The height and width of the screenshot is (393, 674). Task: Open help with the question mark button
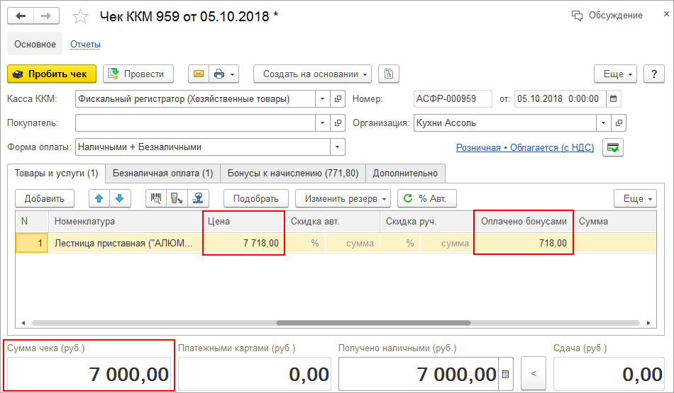pyautogui.click(x=654, y=74)
